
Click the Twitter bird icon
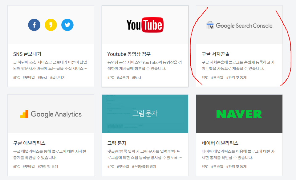(67, 25)
